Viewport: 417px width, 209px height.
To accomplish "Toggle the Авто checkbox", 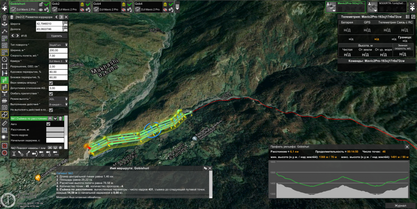I will point(48,124).
